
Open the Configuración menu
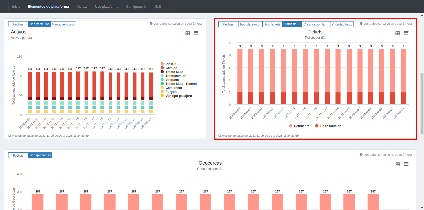coord(136,7)
